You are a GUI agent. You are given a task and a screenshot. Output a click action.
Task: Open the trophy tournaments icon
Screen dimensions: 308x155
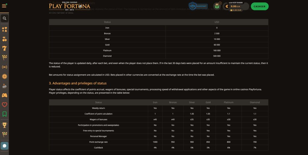pos(5,125)
